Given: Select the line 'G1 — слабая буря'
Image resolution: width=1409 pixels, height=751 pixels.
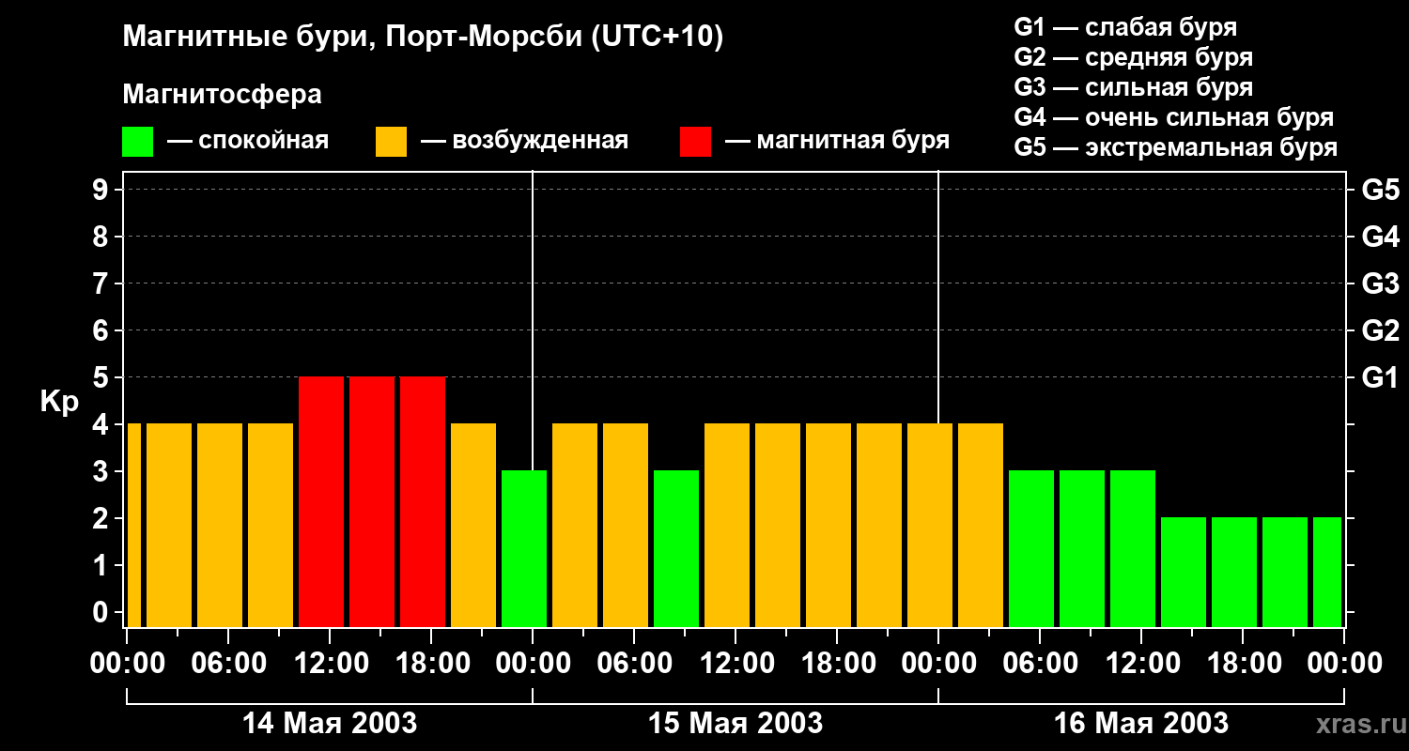Looking at the screenshot, I should (x=1125, y=27).
